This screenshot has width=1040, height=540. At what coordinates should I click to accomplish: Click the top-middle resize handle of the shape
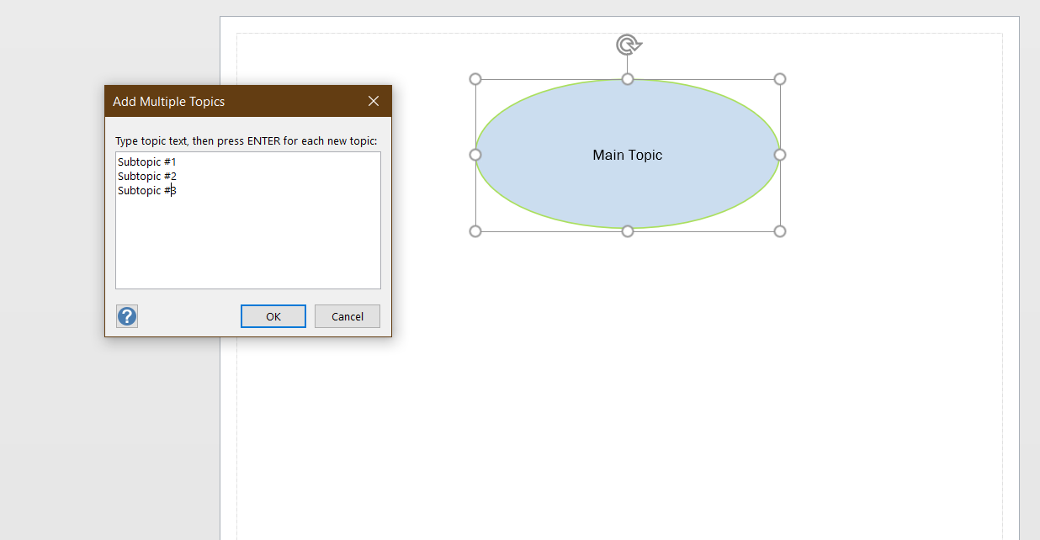point(628,79)
